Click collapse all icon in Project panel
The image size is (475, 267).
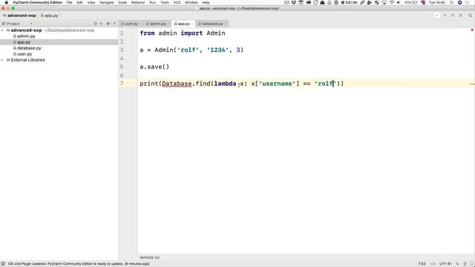click(101, 24)
